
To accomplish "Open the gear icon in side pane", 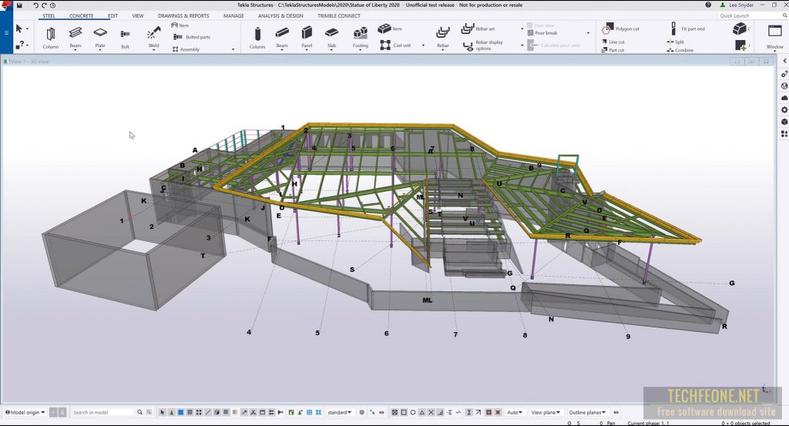I will [784, 109].
